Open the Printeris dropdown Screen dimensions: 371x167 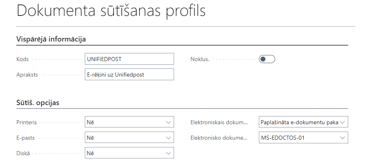pos(129,122)
